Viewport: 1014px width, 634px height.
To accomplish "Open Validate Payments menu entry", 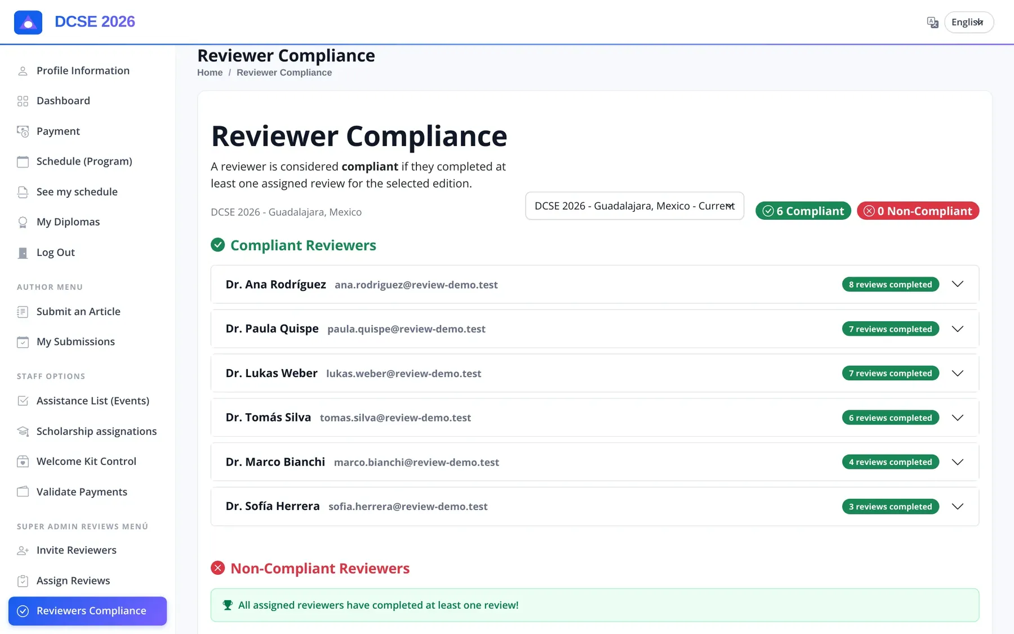I will [87, 491].
